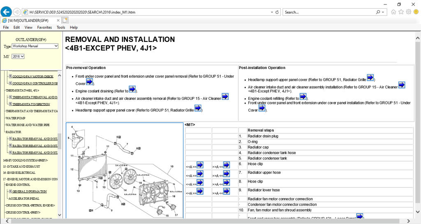This screenshot has width=421, height=224.
Task: Click the main page scroll-up arrow
Action: point(418,38)
